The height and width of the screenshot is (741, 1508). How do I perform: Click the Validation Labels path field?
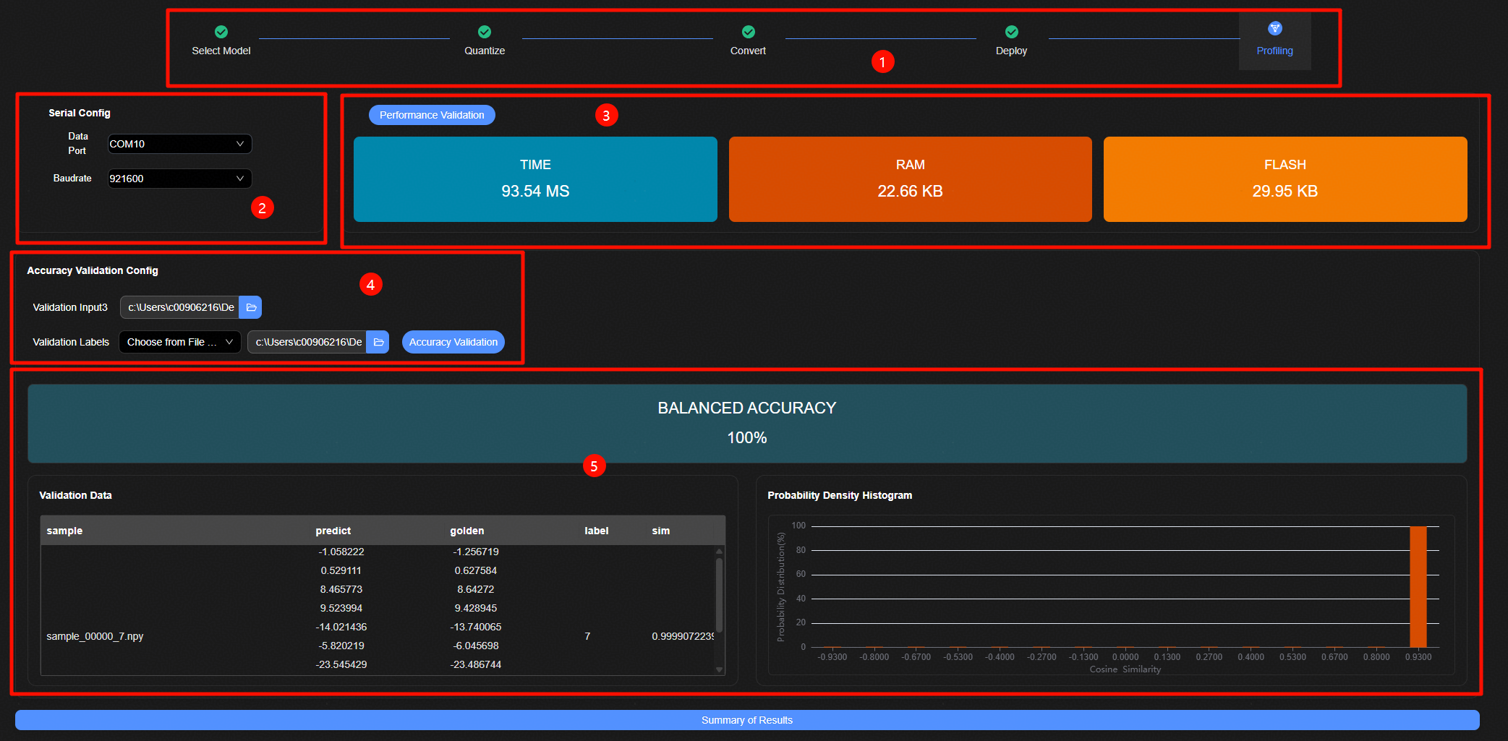click(x=308, y=342)
